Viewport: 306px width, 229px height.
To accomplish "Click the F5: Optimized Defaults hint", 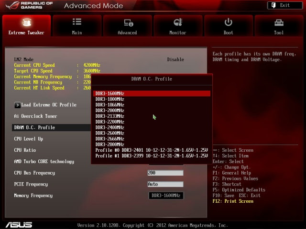I will coord(239,190).
